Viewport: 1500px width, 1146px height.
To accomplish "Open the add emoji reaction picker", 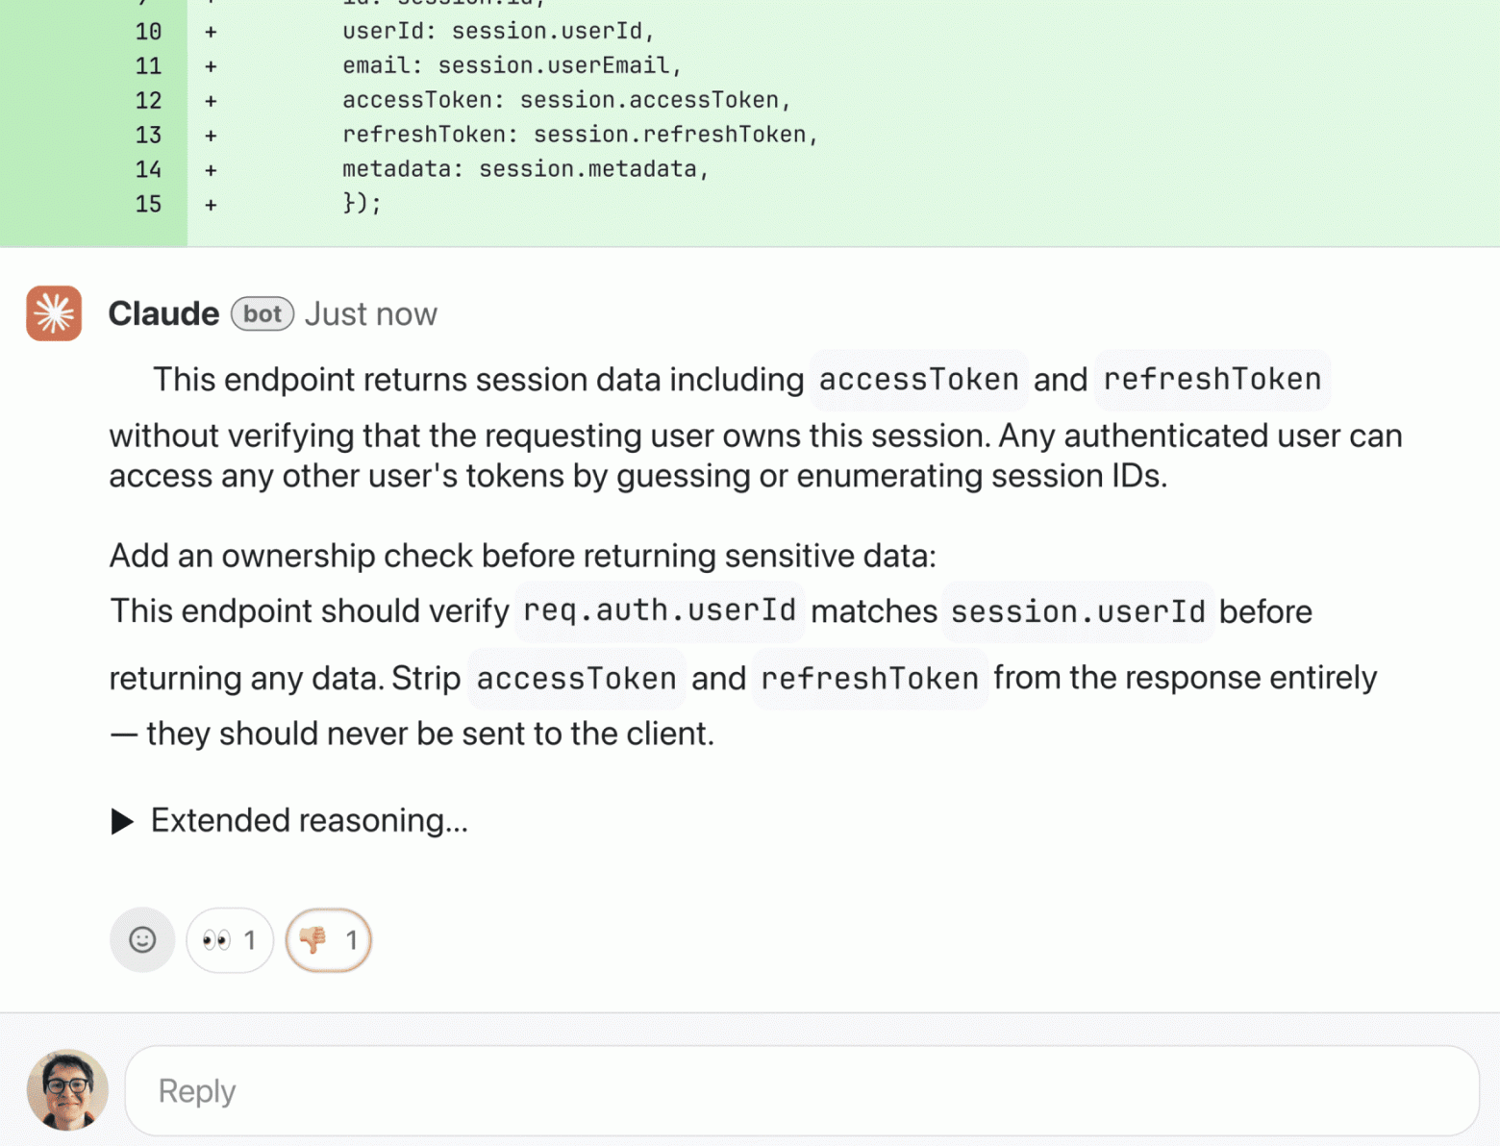I will 142,939.
